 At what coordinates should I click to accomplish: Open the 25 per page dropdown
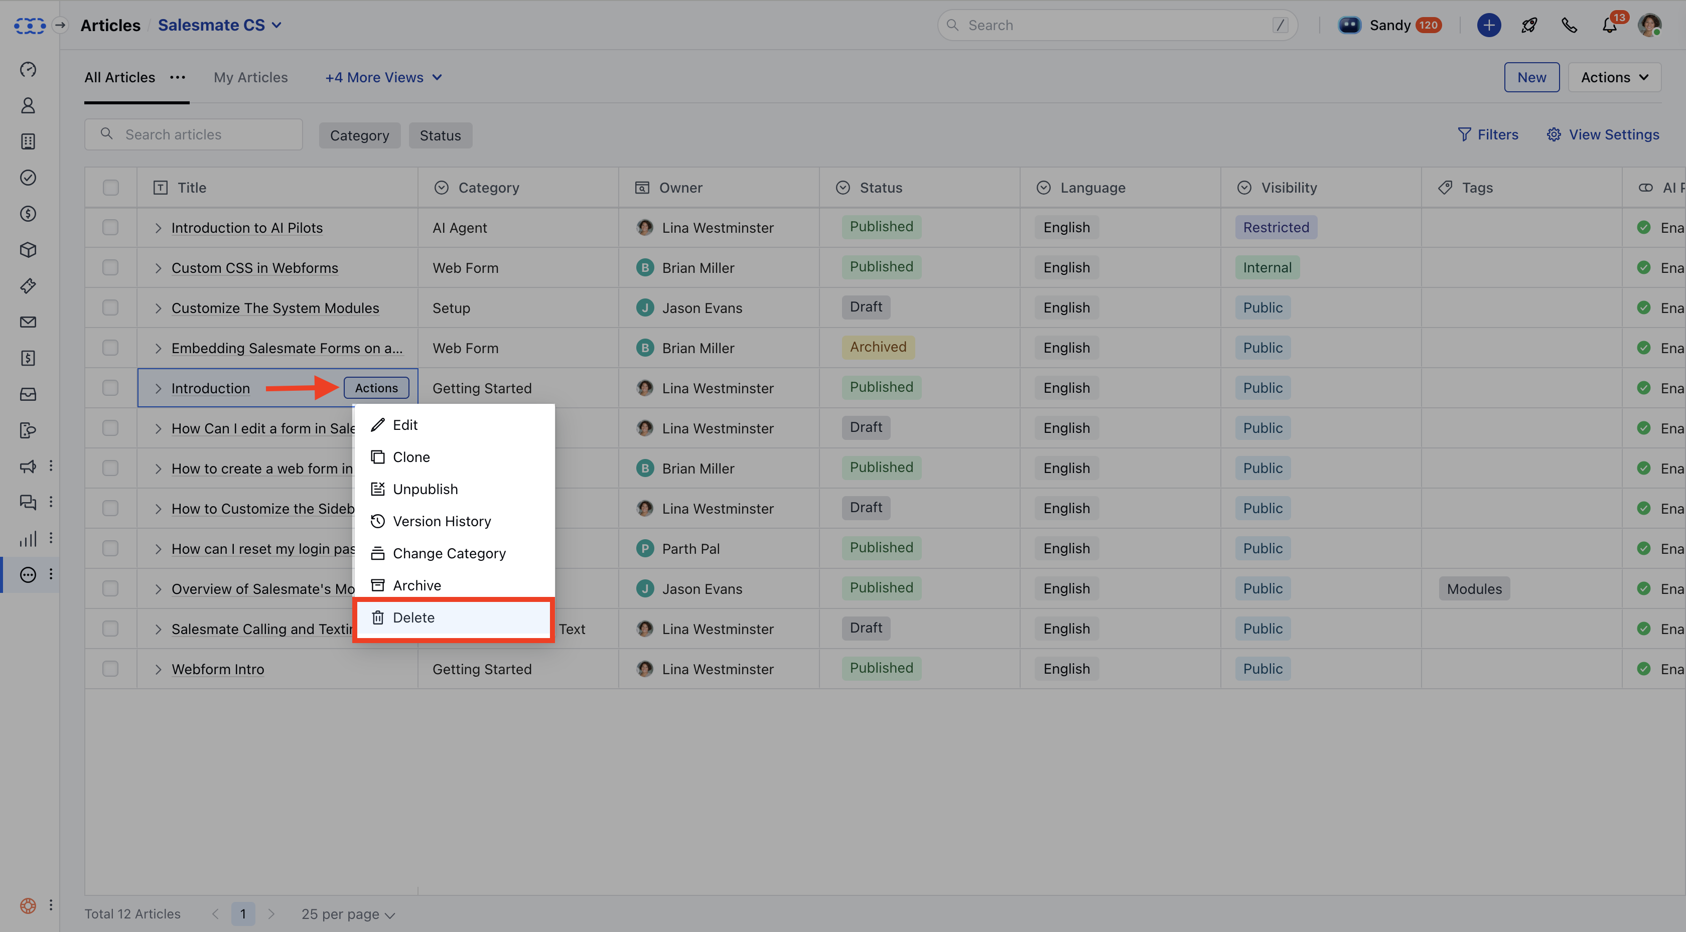348,913
